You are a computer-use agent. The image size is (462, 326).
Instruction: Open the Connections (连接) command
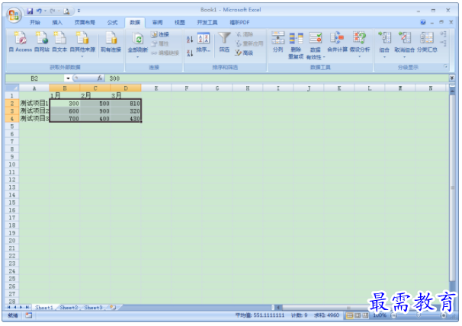[160, 34]
